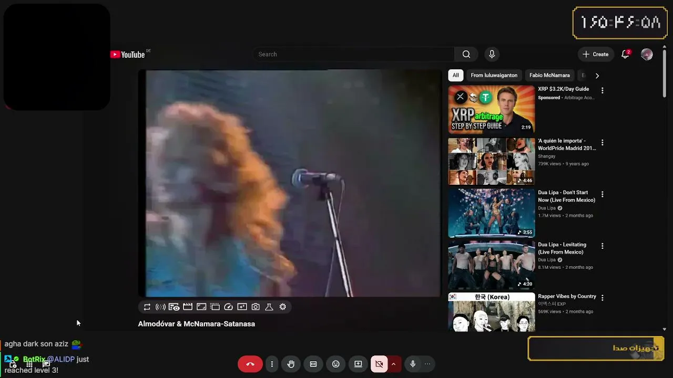Open the YouTube notifications bell

625,54
